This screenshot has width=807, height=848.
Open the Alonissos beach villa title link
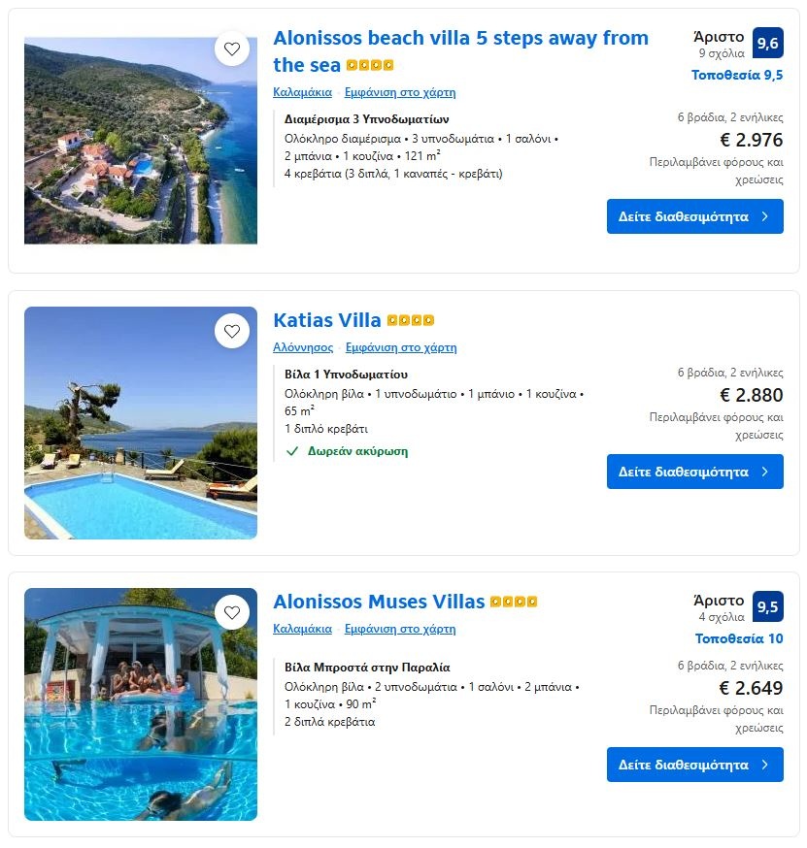(x=460, y=39)
